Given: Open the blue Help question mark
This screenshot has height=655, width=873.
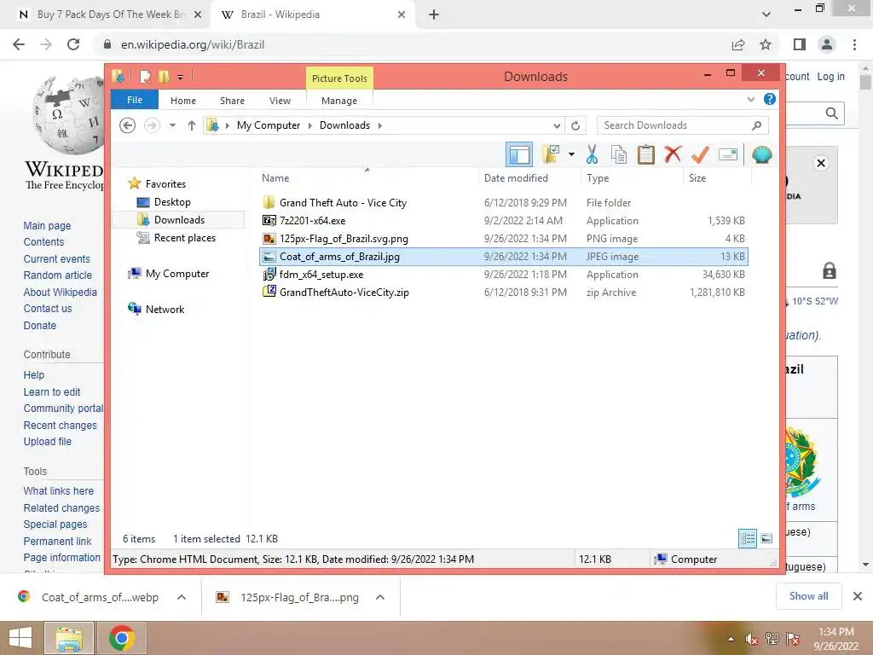Looking at the screenshot, I should point(770,99).
